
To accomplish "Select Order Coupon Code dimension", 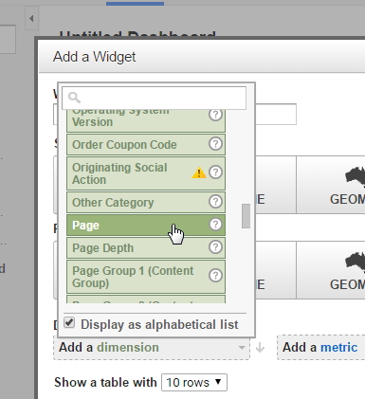I will tap(146, 145).
